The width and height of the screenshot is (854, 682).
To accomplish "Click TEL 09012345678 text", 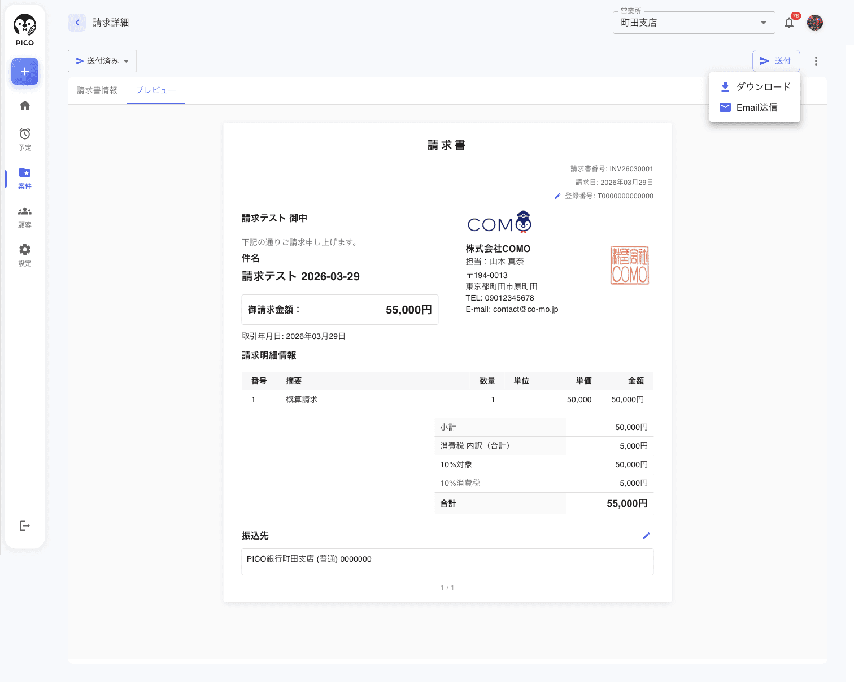I will 500,298.
